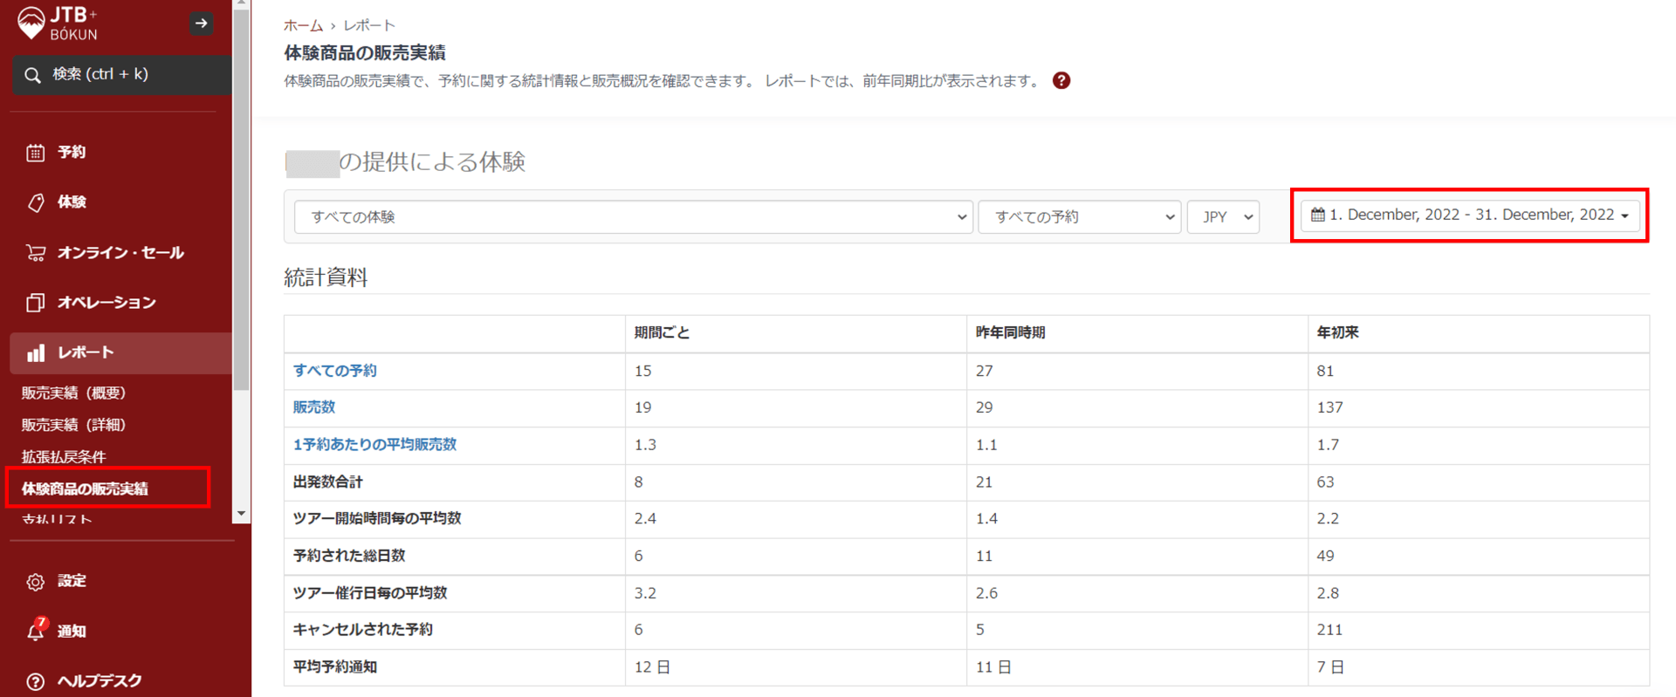
Task: Click the オンライン・セール shopping cart icon
Action: pos(35,253)
